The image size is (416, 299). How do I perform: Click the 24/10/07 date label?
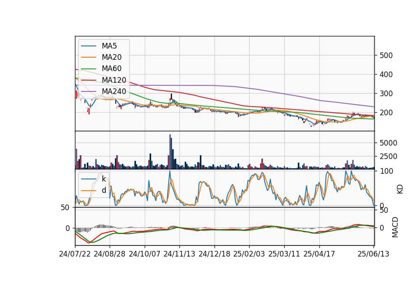pyautogui.click(x=145, y=254)
